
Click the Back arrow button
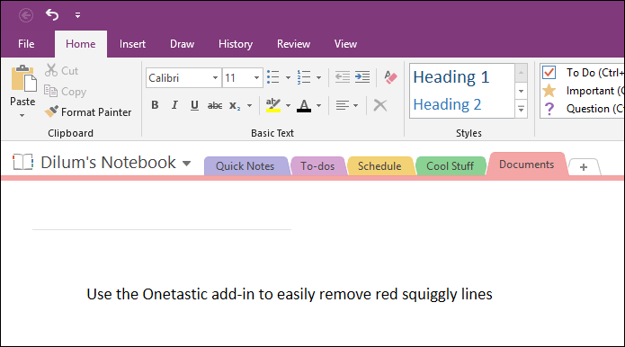[x=26, y=15]
